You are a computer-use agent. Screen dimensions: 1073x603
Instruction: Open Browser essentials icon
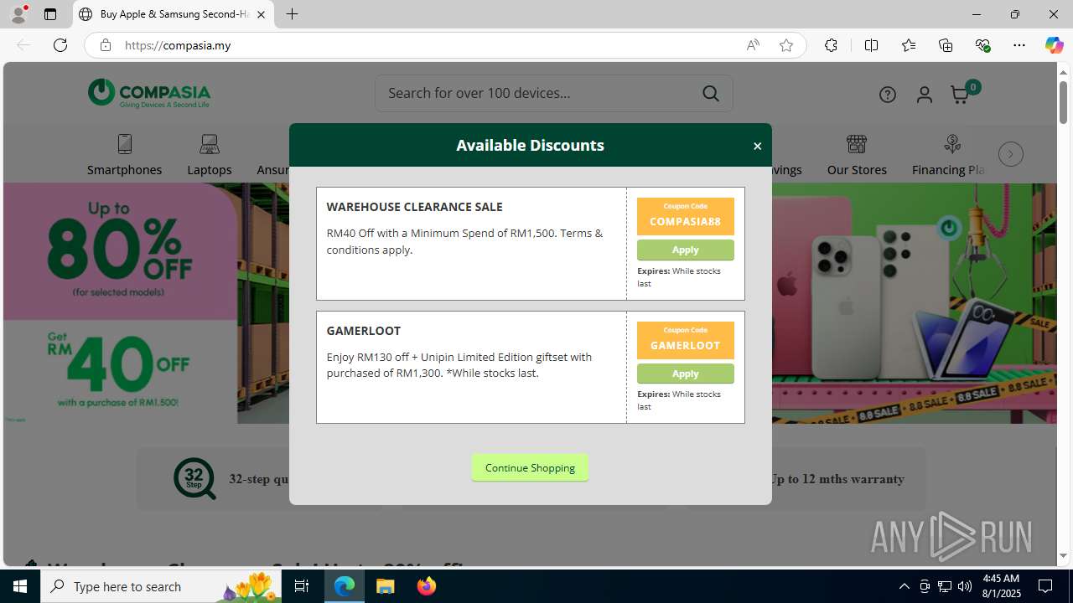coord(982,45)
